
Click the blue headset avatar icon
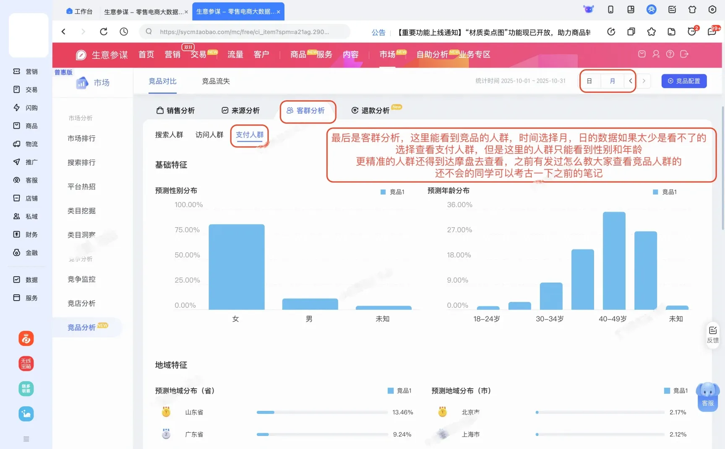pyautogui.click(x=651, y=9)
